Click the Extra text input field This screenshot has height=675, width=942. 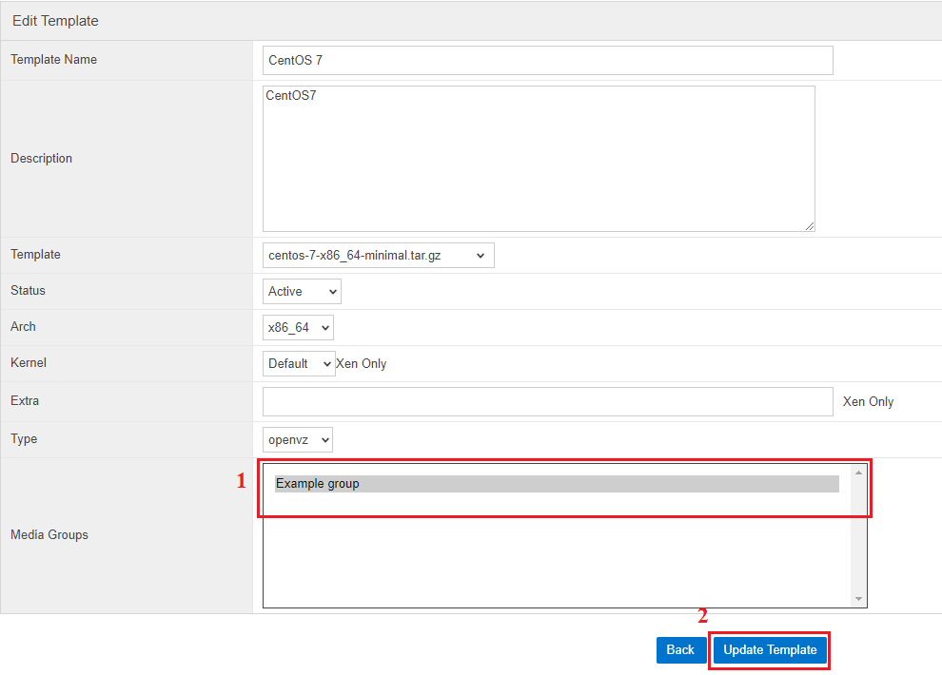tap(547, 401)
